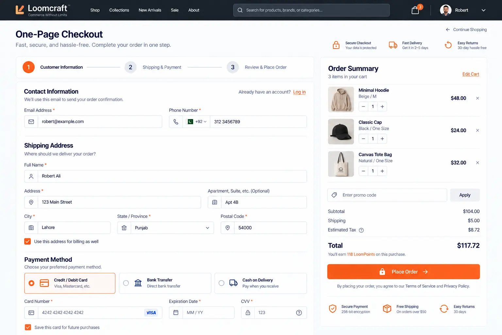Click the Full Name input field
This screenshot has width=502, height=335.
coord(165,176)
